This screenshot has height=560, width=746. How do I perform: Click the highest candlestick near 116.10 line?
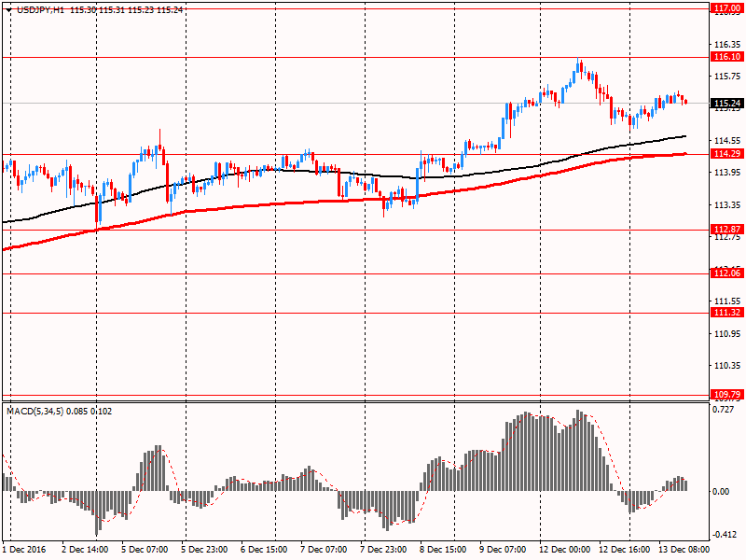click(x=580, y=67)
